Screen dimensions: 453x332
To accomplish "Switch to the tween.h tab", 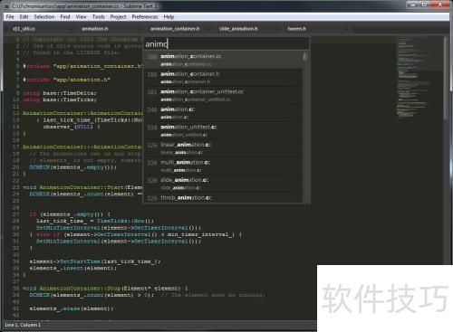I will coord(296,29).
